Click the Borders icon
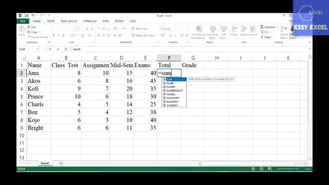 [72, 35]
